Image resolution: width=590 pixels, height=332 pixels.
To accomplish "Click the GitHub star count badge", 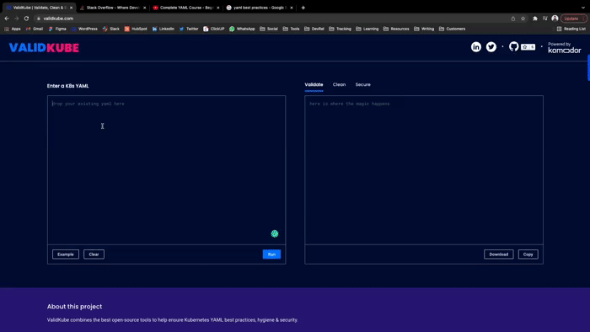I will pos(528,47).
